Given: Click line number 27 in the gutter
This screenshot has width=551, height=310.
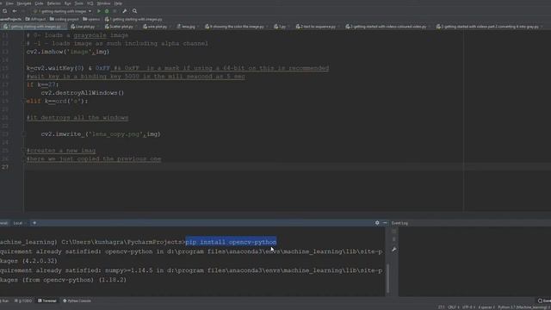Looking at the screenshot, I should pos(5,167).
